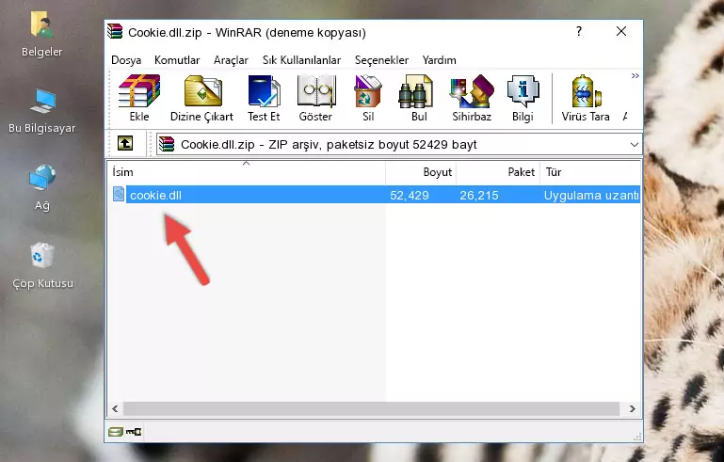Click the Cookie.dll.zip address bar text
Image resolution: width=724 pixels, height=462 pixels.
coord(329,145)
